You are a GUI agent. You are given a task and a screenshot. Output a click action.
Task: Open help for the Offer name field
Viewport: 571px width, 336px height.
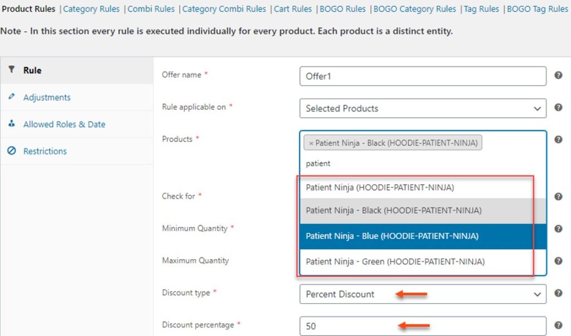click(x=558, y=75)
